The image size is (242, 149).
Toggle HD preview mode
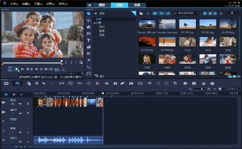click(x=51, y=69)
